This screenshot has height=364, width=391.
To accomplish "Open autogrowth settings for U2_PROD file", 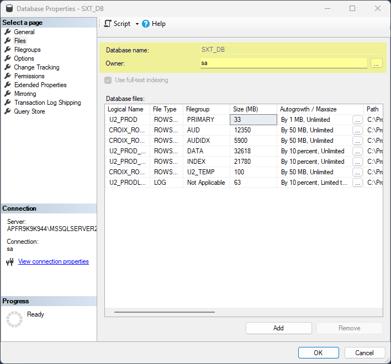I will pos(357,120).
